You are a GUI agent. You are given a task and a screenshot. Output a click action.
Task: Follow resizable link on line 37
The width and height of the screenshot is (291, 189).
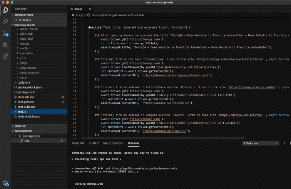click(x=166, y=103)
